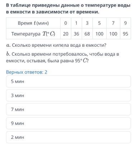This screenshot has width=137, height=147.
Task: Click the time cell showing 0
Action: click(66, 23)
